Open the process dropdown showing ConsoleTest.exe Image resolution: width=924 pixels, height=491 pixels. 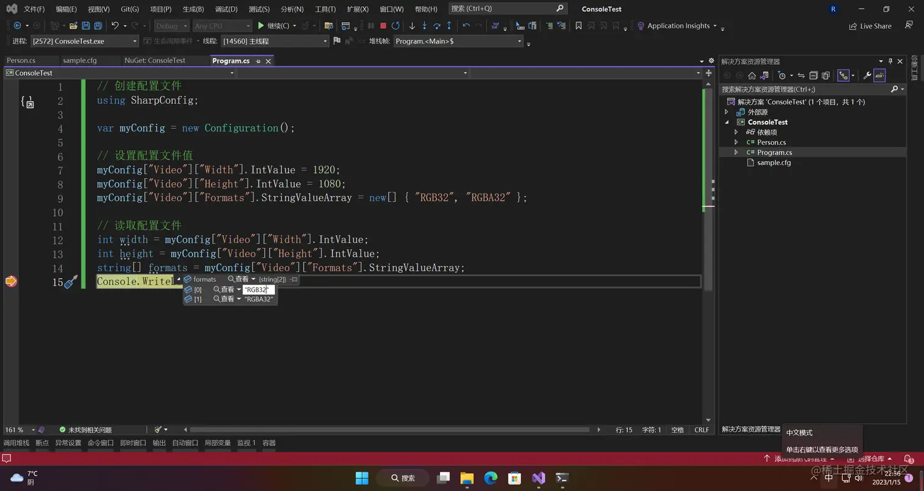click(x=84, y=41)
